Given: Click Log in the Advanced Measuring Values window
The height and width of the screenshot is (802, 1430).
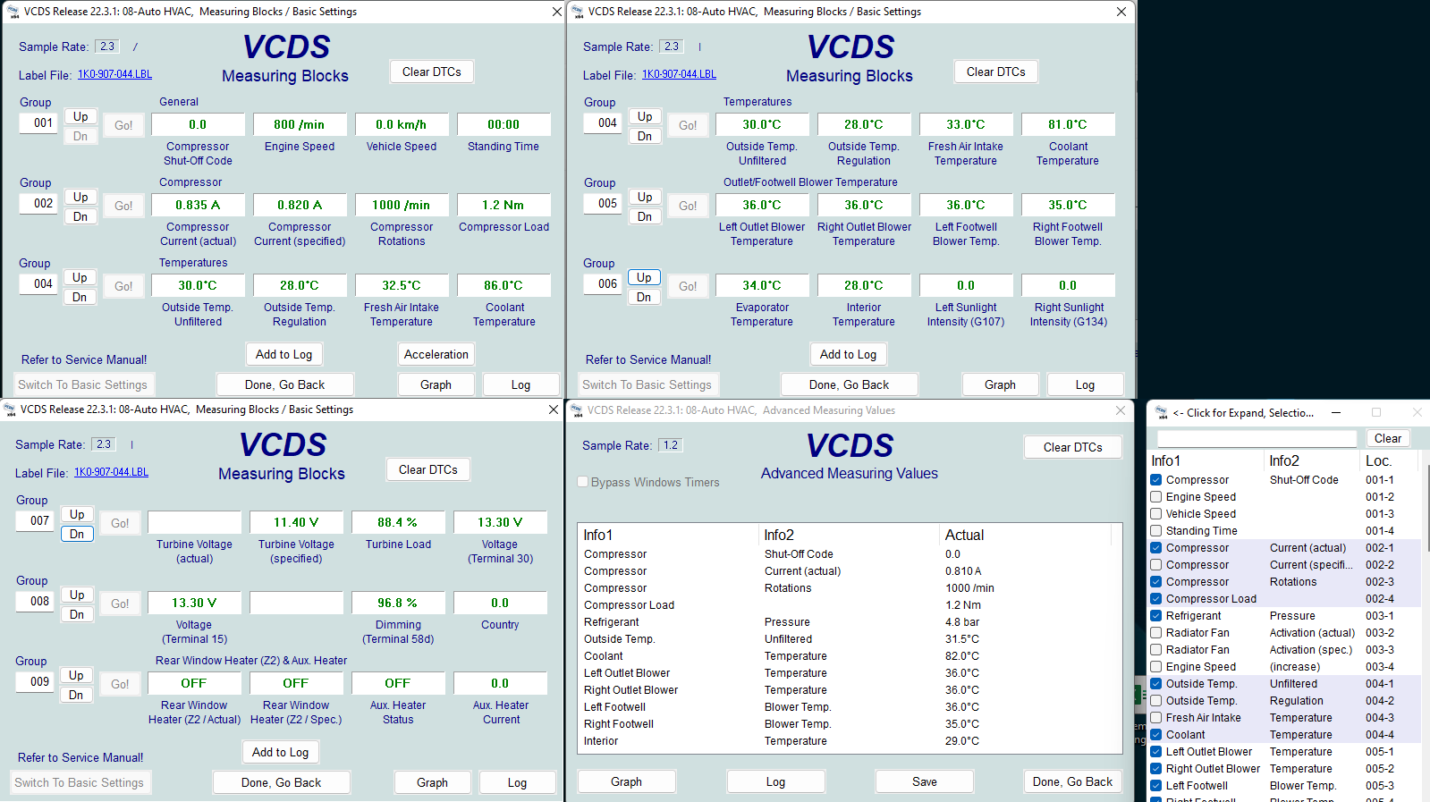Looking at the screenshot, I should [x=775, y=781].
